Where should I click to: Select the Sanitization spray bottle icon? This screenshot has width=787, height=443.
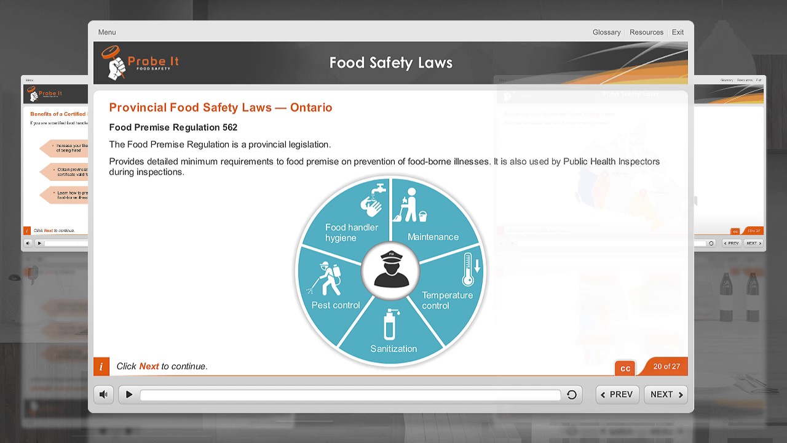coord(390,324)
